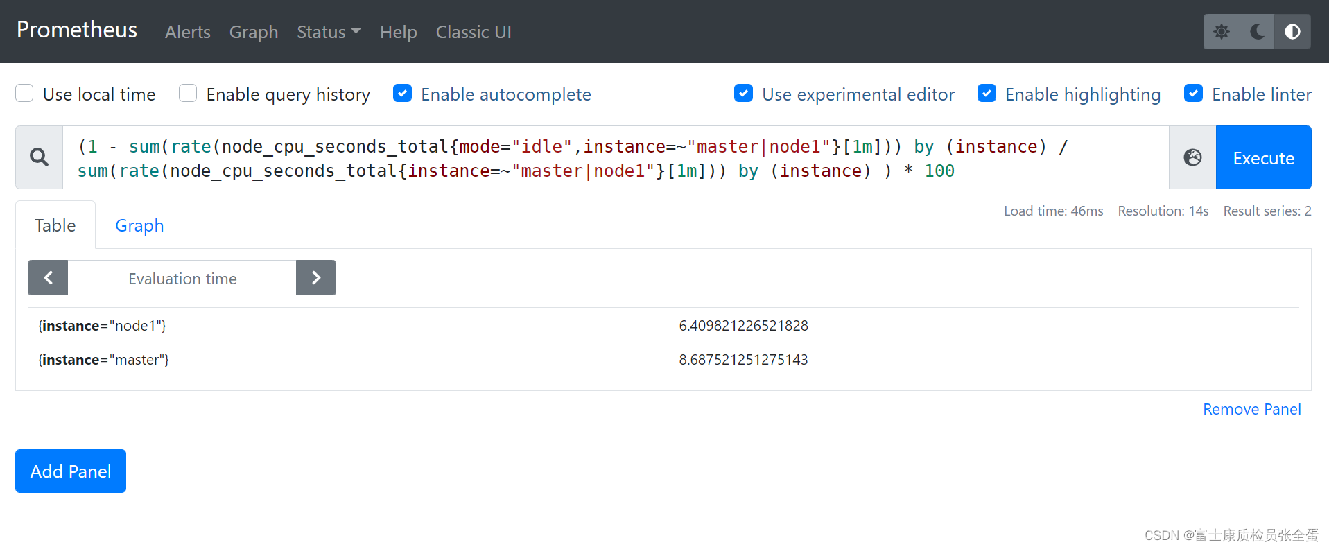This screenshot has height=549, width=1329.
Task: Click the Evaluation time input field
Action: [182, 278]
